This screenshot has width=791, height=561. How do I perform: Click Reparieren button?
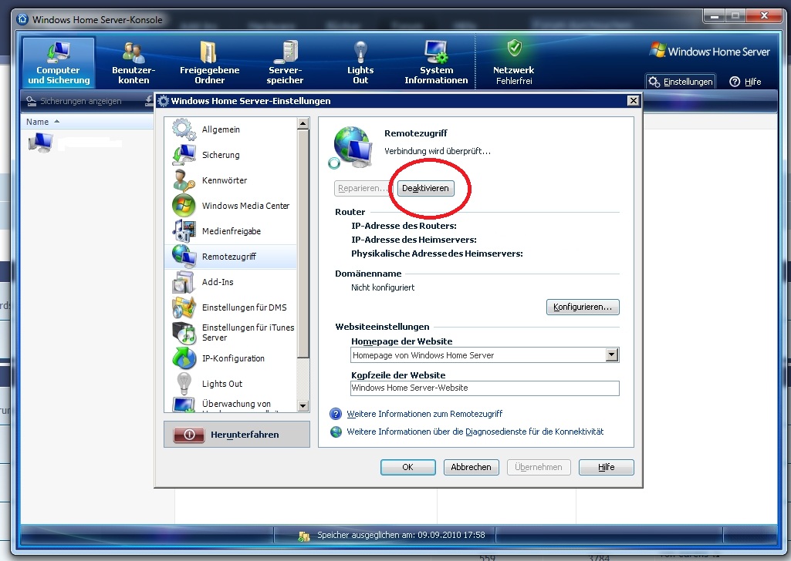point(362,188)
